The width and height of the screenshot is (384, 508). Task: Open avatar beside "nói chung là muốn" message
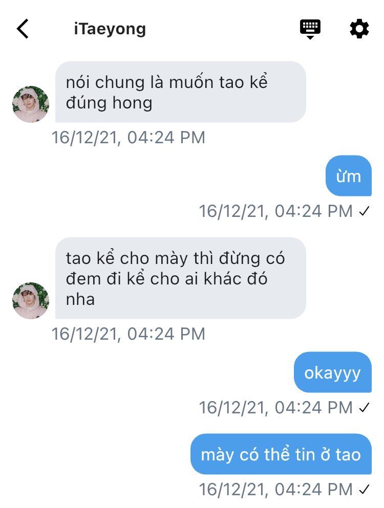[31, 104]
